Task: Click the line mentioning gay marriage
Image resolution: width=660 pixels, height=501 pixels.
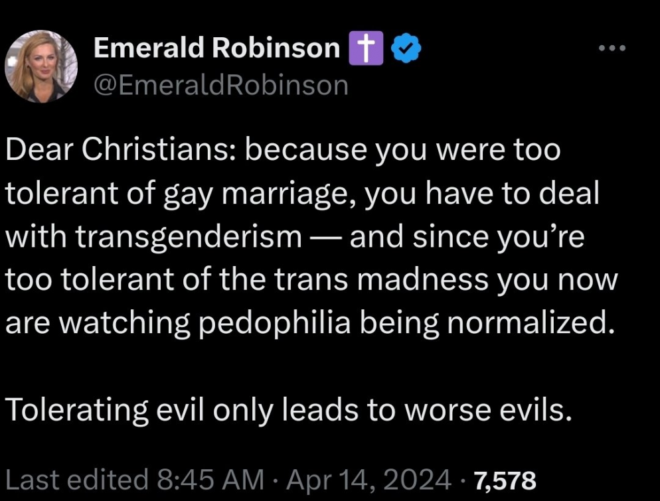Action: (x=302, y=194)
